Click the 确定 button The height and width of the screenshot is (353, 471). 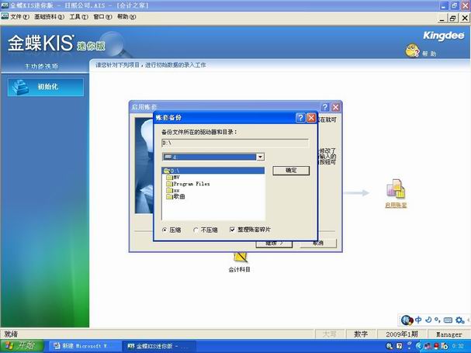pos(291,171)
